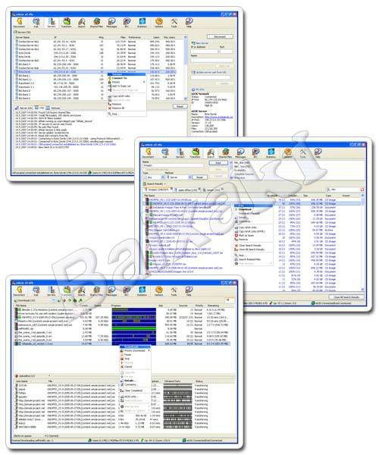Switch to Verbose tab in Servers window

pyautogui.click(x=53, y=108)
